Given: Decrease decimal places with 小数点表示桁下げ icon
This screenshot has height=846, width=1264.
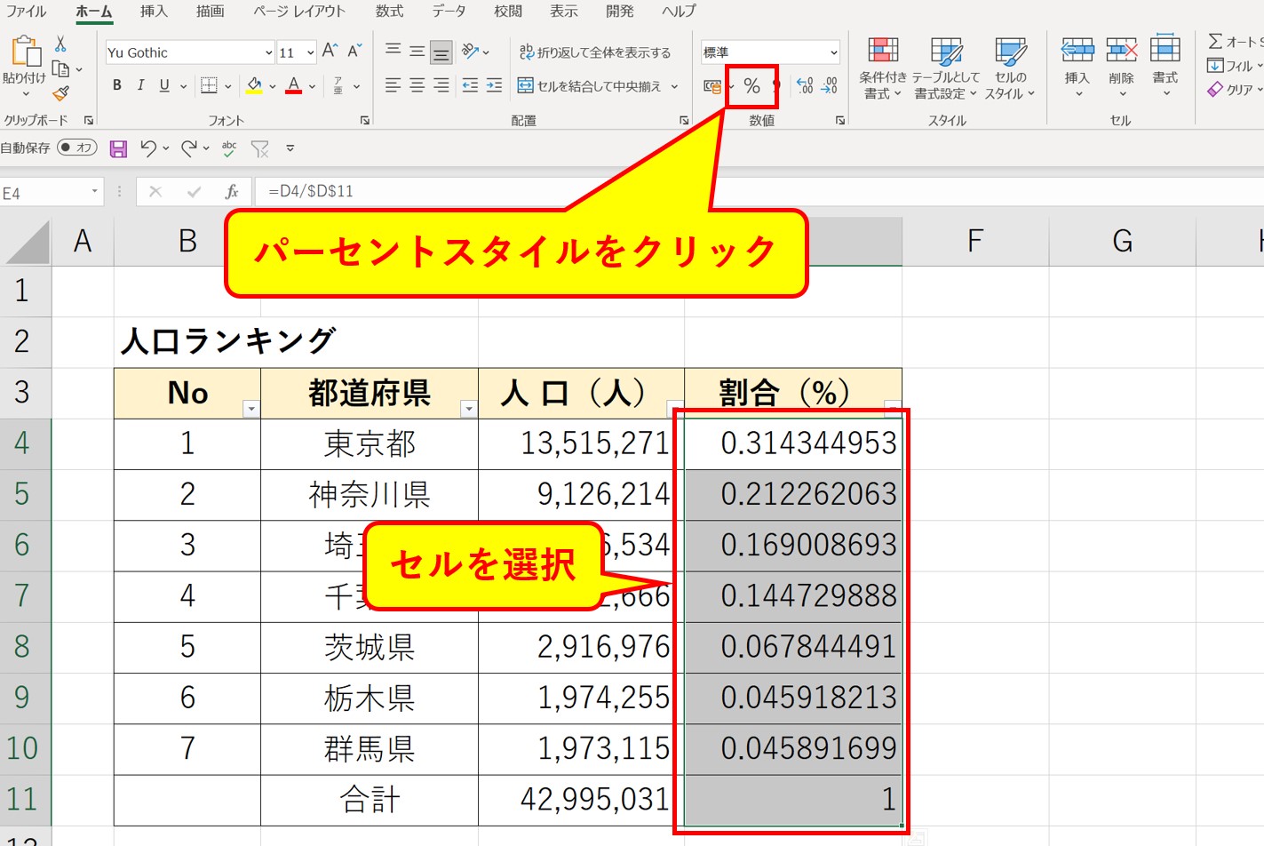Looking at the screenshot, I should [x=829, y=86].
